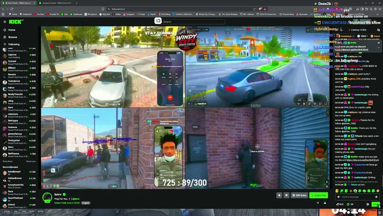The height and width of the screenshot is (216, 383).
Task: Toggle the heart follow button
Action: click(286, 195)
